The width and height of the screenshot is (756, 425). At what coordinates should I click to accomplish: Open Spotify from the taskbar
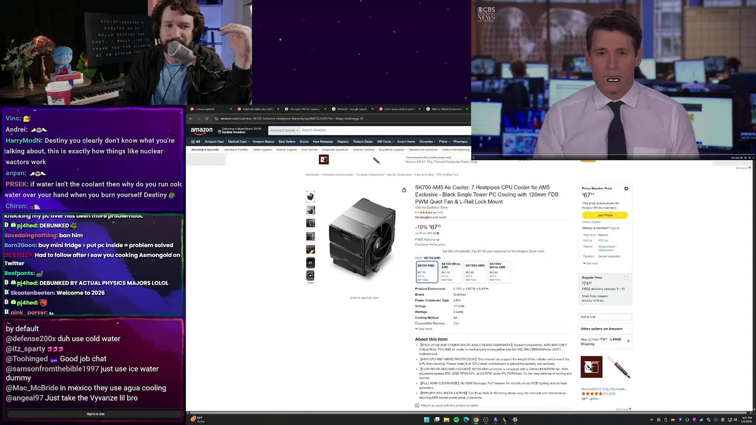[456, 420]
